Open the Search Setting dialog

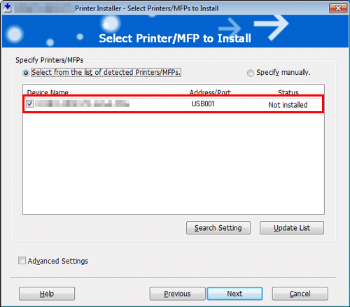pyautogui.click(x=218, y=228)
